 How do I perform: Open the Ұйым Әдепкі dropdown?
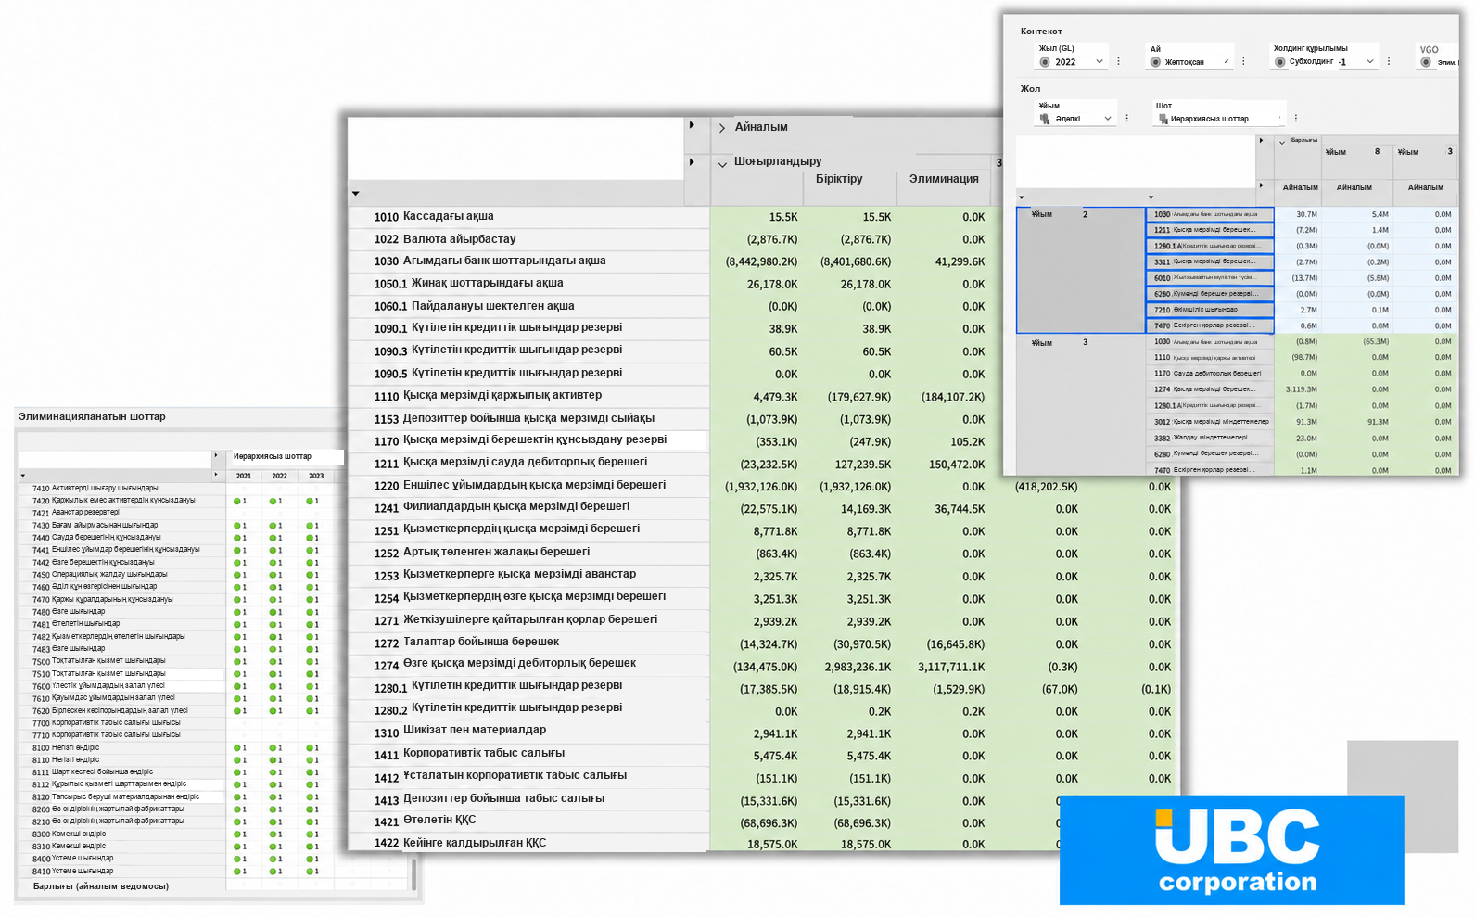click(x=1107, y=119)
